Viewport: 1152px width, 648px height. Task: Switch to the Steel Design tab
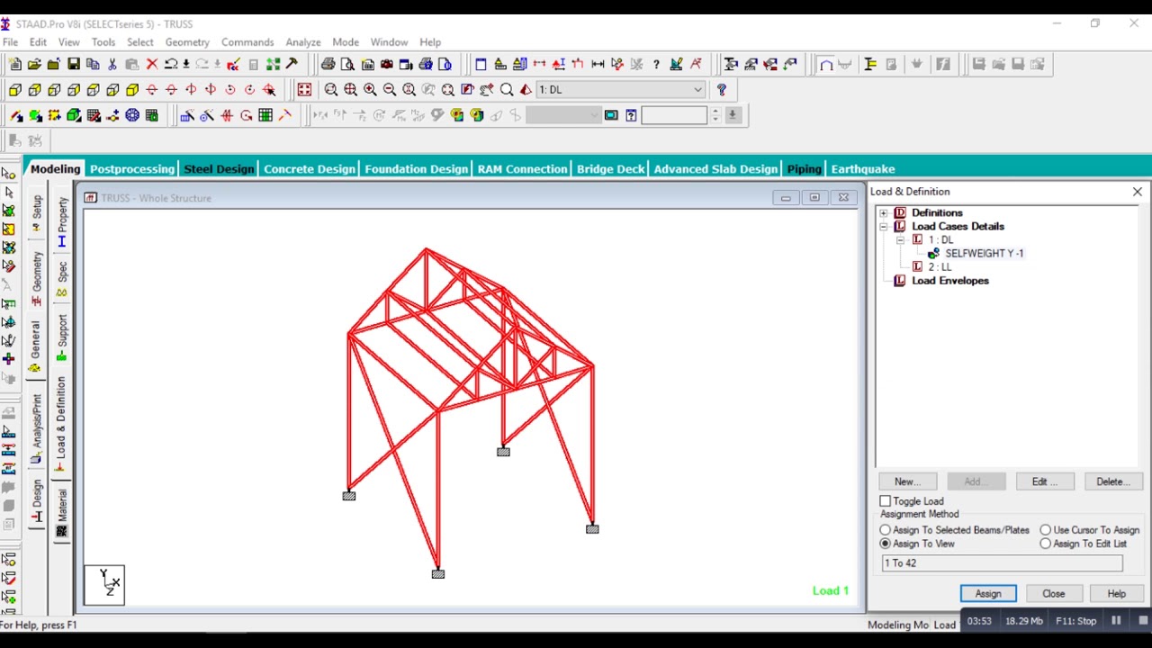[219, 169]
